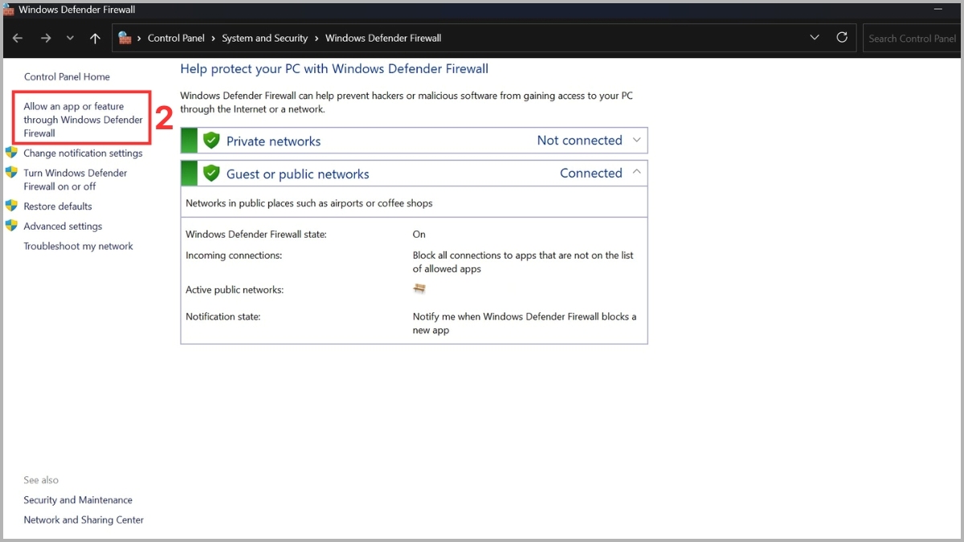Viewport: 964px width, 542px height.
Task: Open Network and Sharing Center link
Action: tap(84, 520)
